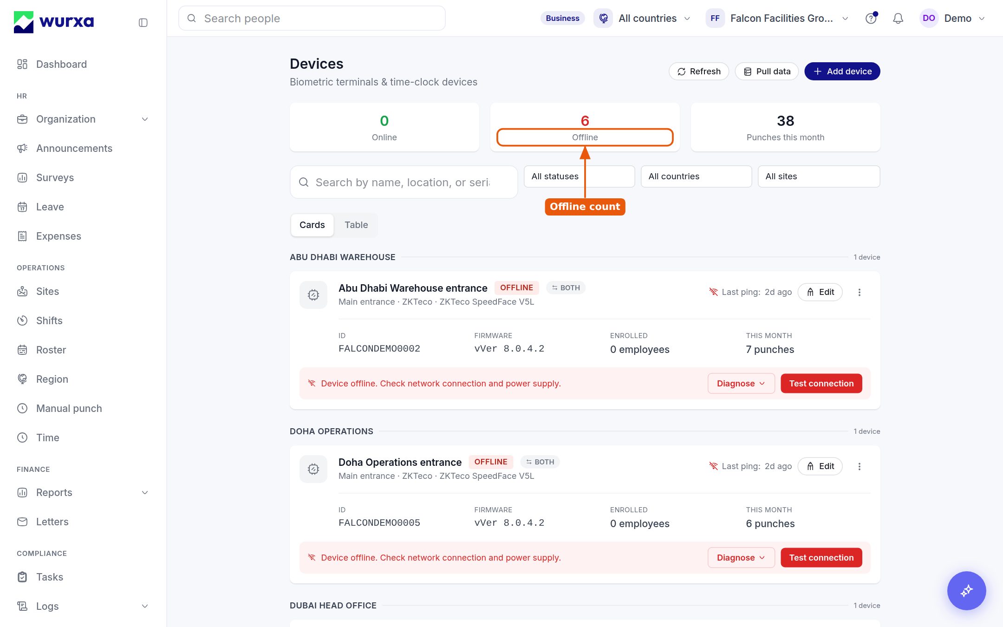Image resolution: width=1003 pixels, height=627 pixels.
Task: Click the Doha Operations device chip icon
Action: click(x=313, y=469)
